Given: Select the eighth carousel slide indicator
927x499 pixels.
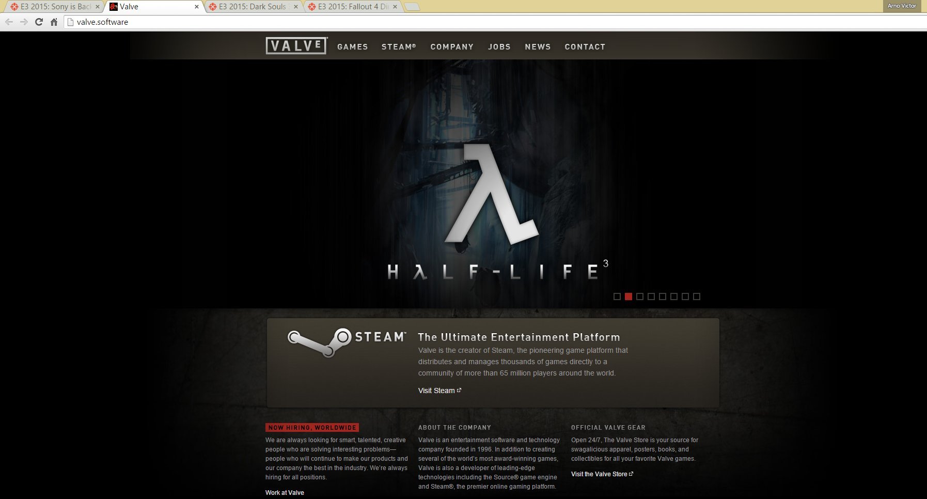Looking at the screenshot, I should pos(697,297).
